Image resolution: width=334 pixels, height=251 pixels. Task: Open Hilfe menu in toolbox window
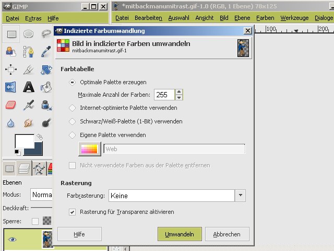point(53,18)
